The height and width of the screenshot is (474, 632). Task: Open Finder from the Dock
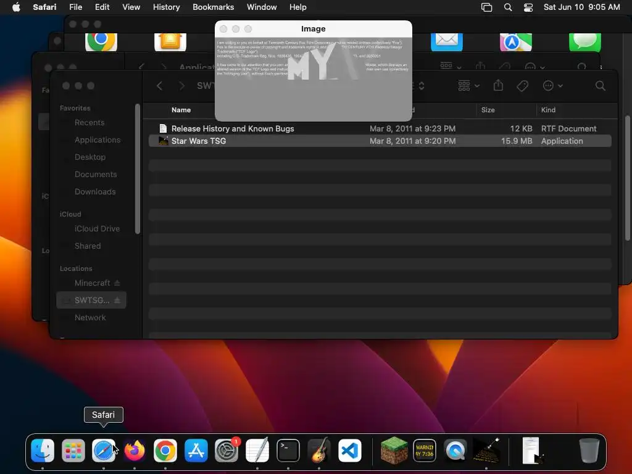coord(43,450)
